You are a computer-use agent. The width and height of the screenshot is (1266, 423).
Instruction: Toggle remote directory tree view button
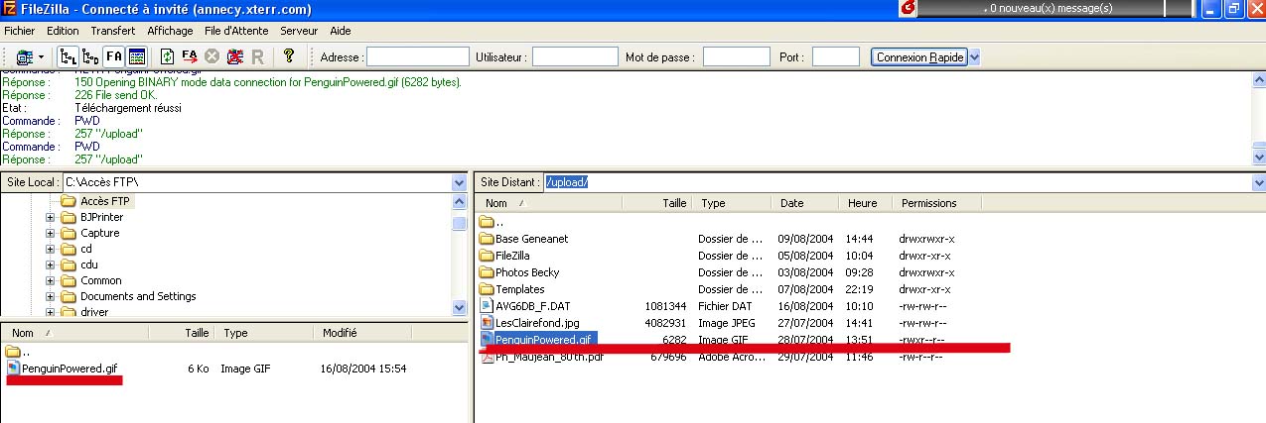(x=90, y=57)
